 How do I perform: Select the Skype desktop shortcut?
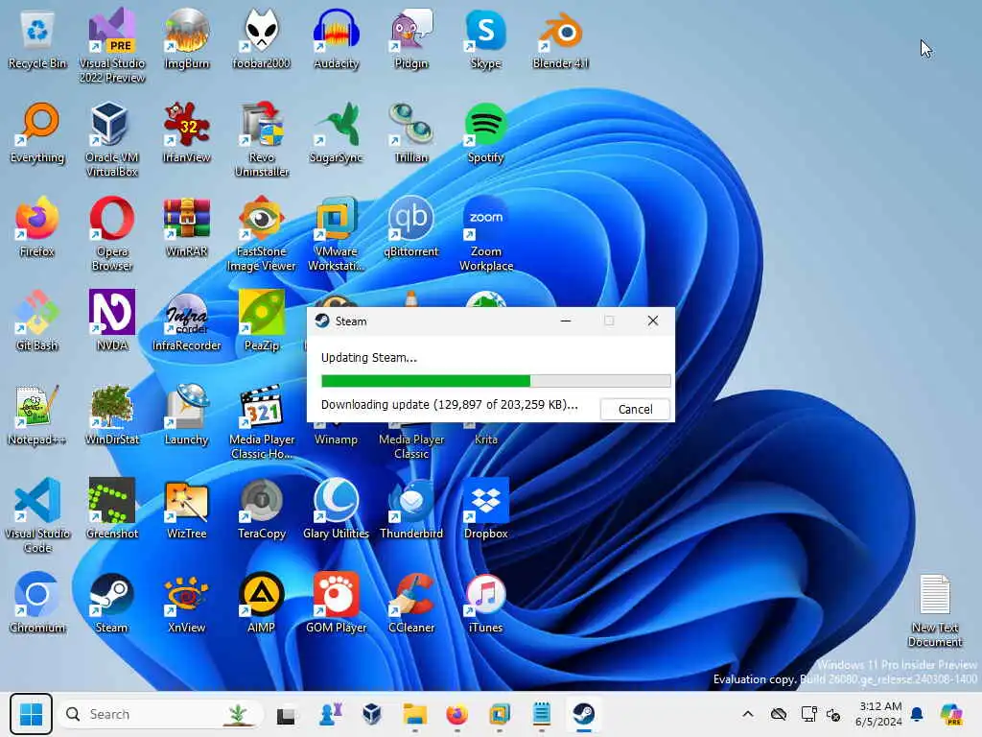[486, 38]
